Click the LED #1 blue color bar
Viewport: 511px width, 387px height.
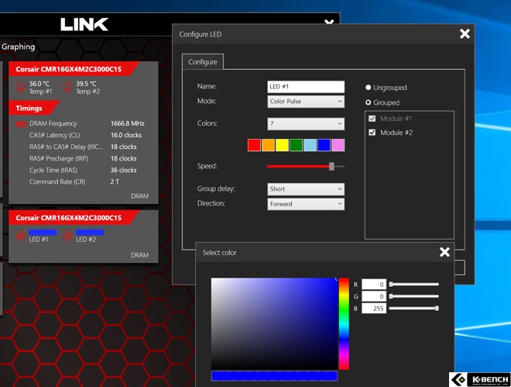(43, 233)
